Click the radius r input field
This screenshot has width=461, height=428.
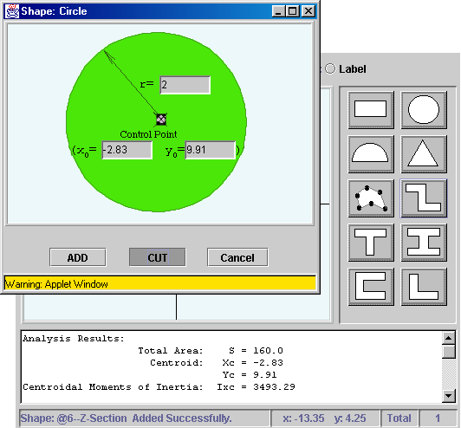[x=185, y=85]
